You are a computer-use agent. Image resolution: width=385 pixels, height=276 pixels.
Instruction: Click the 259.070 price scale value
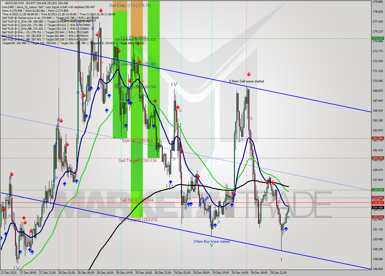click(x=378, y=170)
